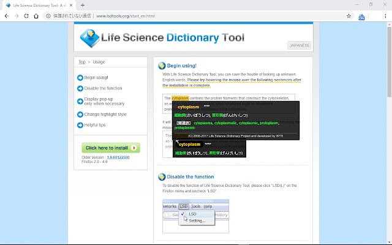Click the Usage breadcrumb text
Viewport: 392px width, 245px height.
tap(99, 62)
